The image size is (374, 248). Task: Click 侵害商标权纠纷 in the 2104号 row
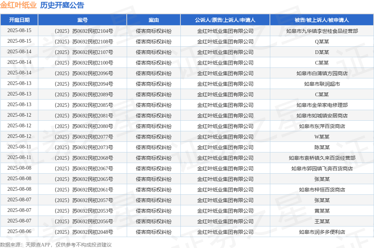tap(154, 31)
